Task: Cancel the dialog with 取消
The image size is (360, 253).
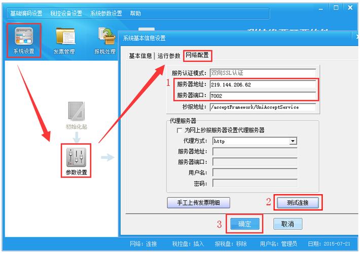Action: pyautogui.click(x=287, y=224)
